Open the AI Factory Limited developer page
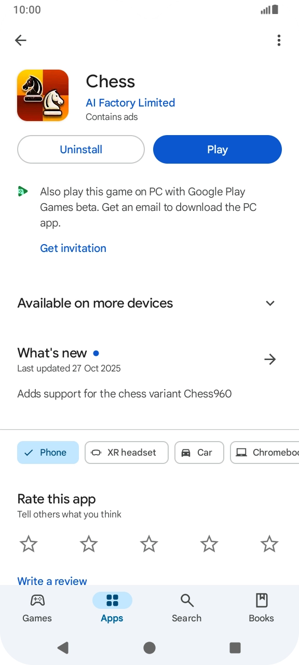This screenshot has height=665, width=299. point(130,103)
